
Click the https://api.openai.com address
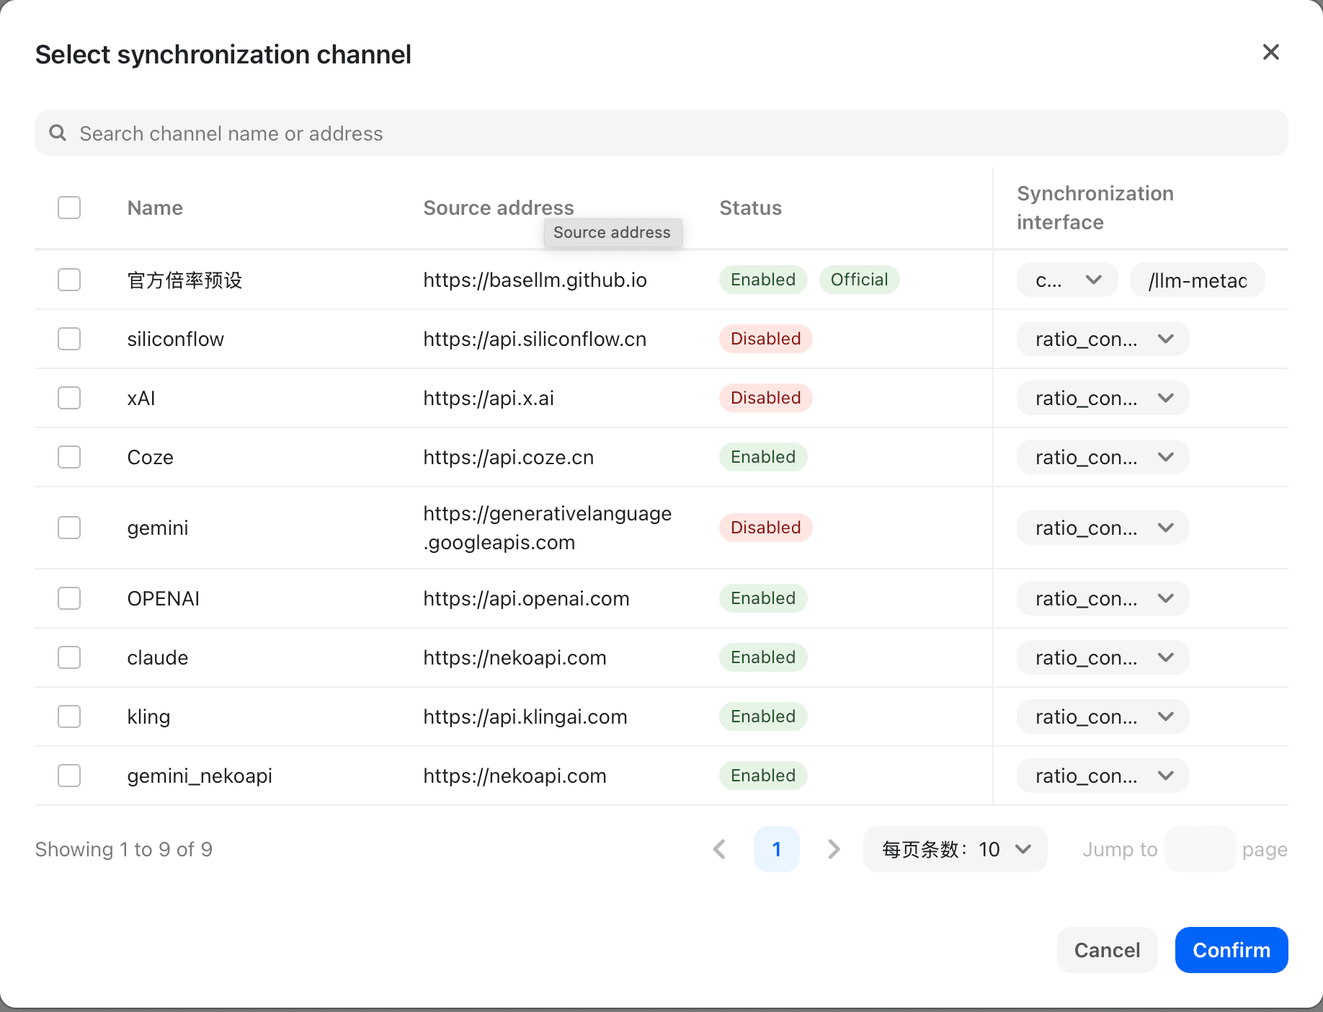click(526, 598)
